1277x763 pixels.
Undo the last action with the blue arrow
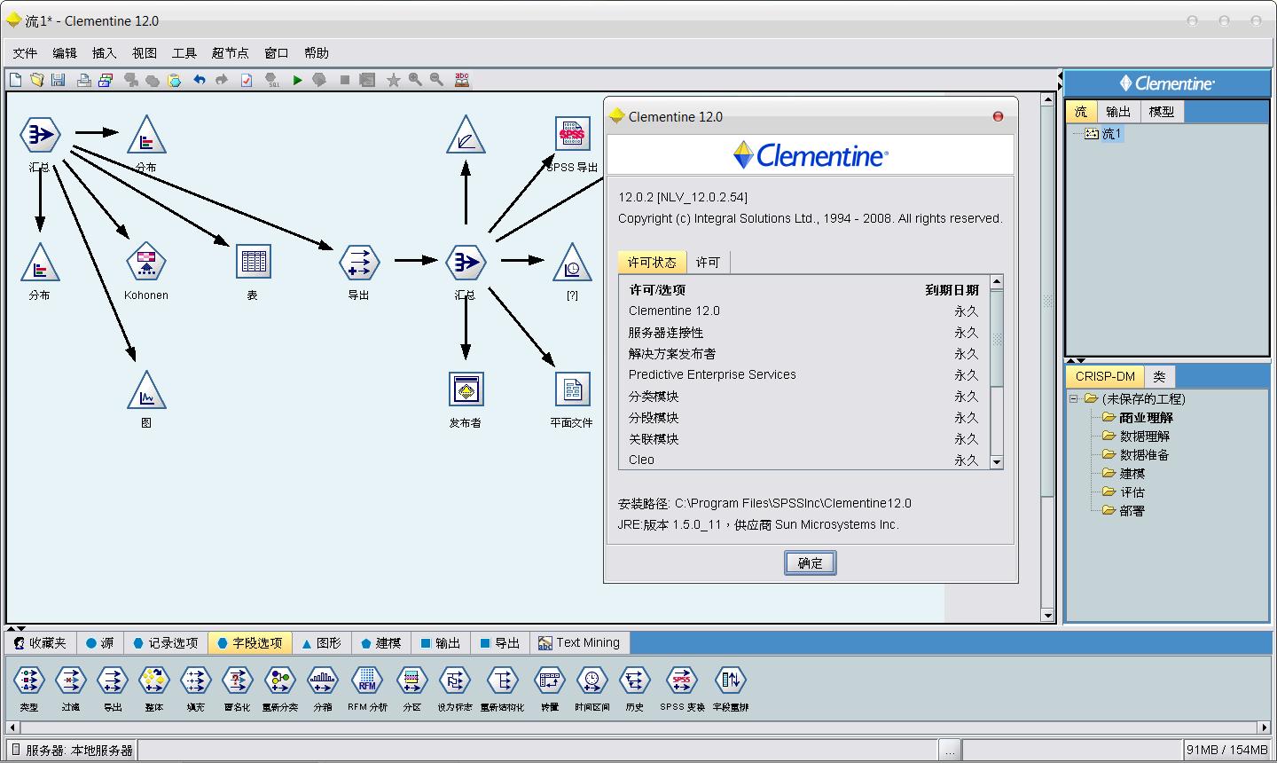pyautogui.click(x=200, y=80)
